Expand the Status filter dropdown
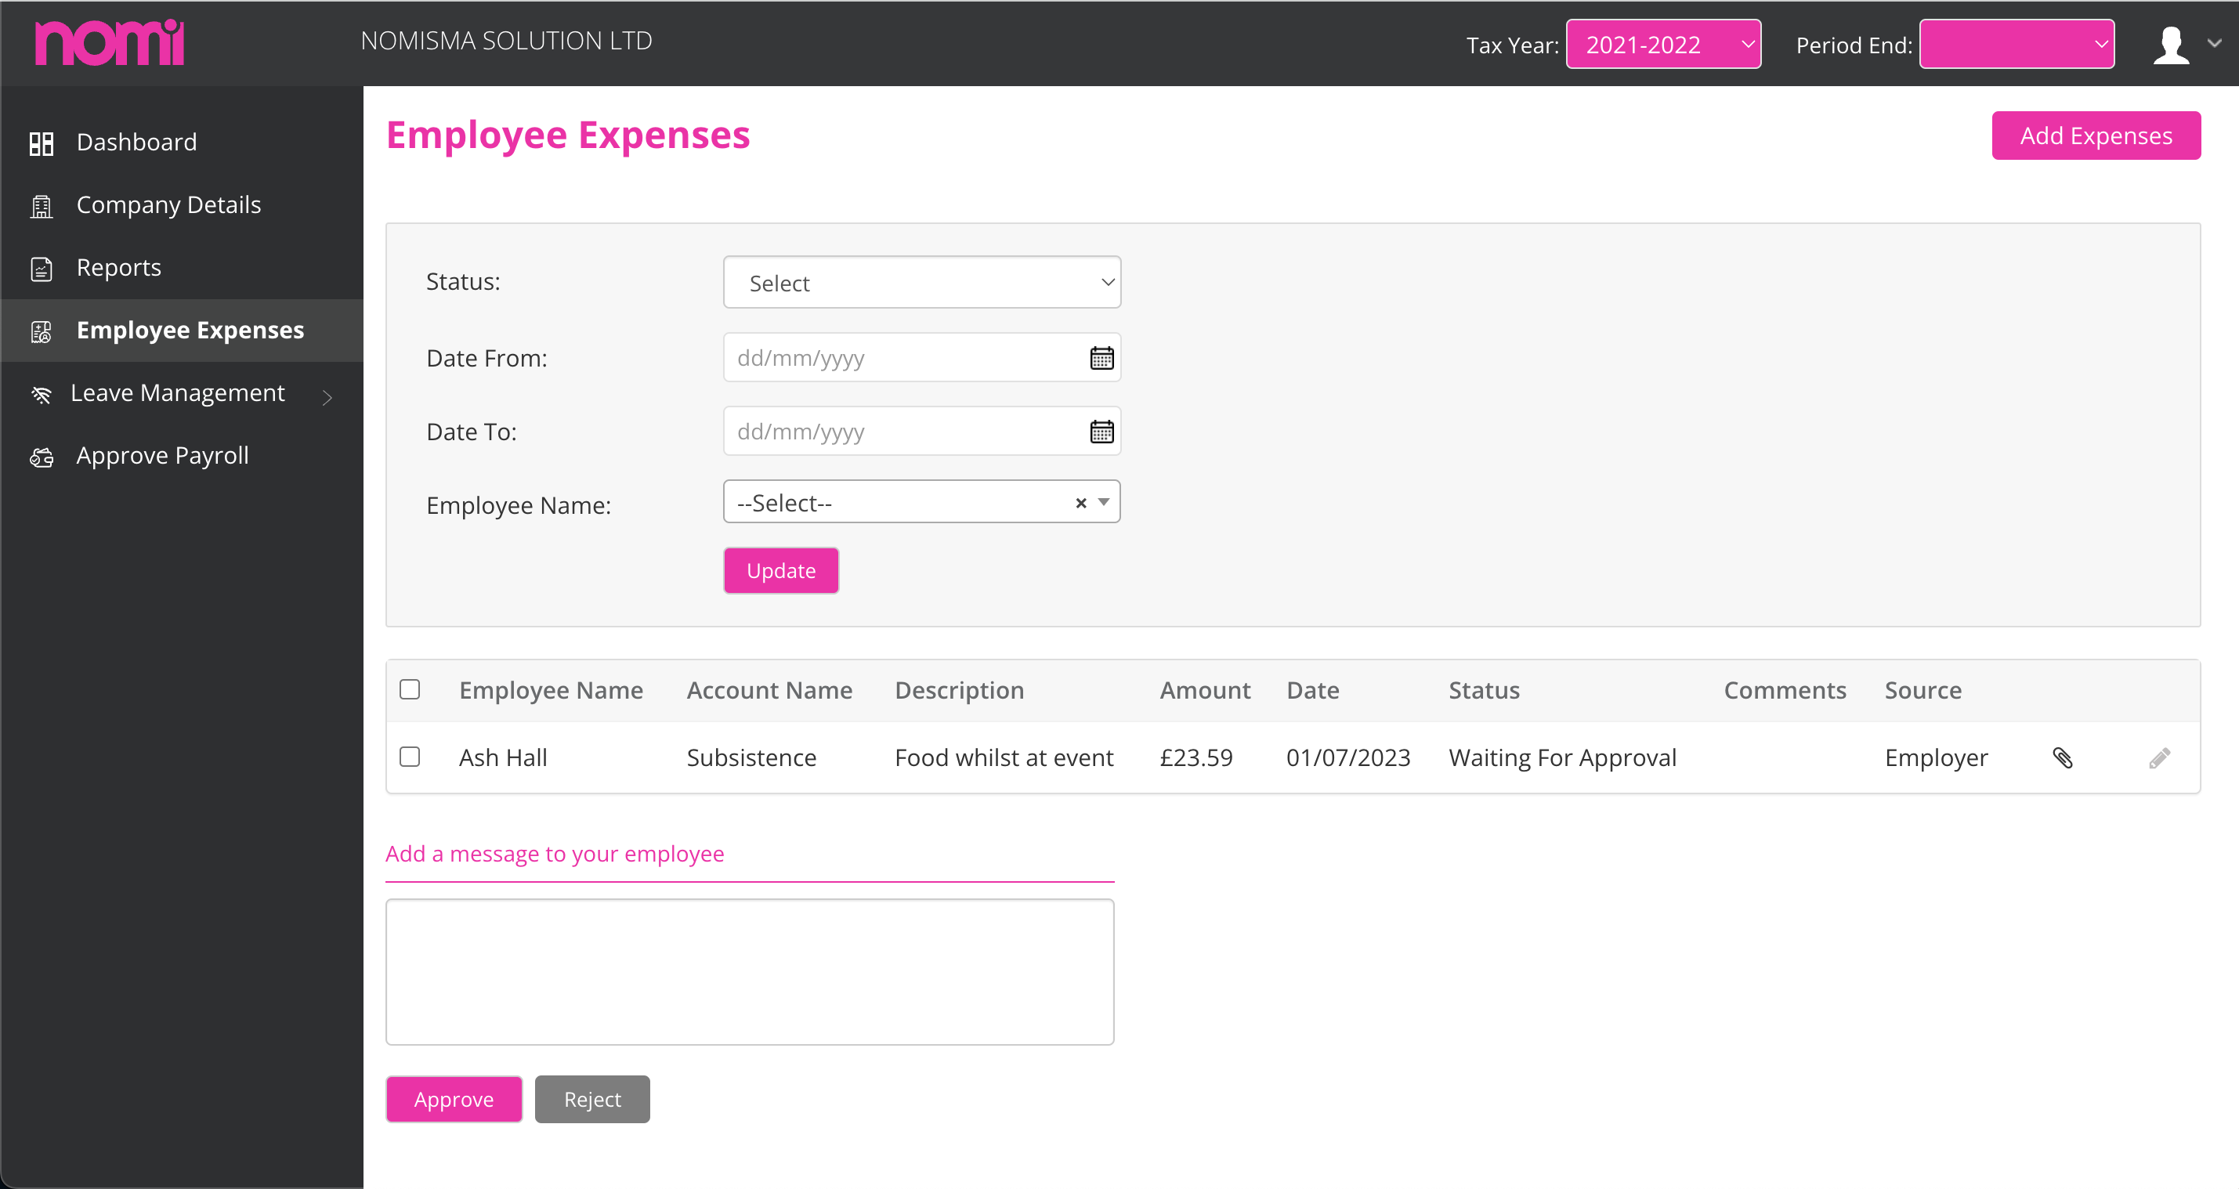The width and height of the screenshot is (2239, 1189). click(921, 281)
